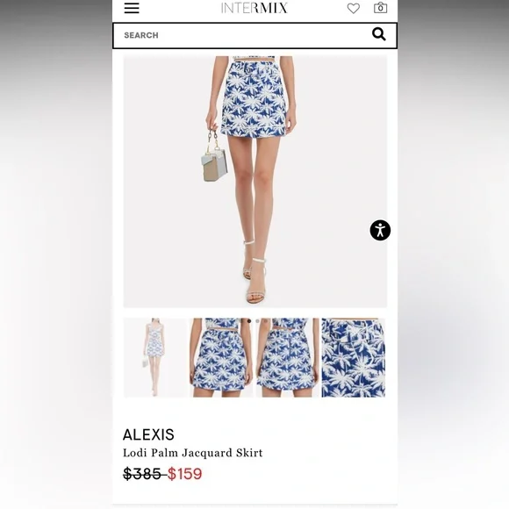The height and width of the screenshot is (509, 509).
Task: Open the ALEXIS brand link
Action: [x=148, y=434]
